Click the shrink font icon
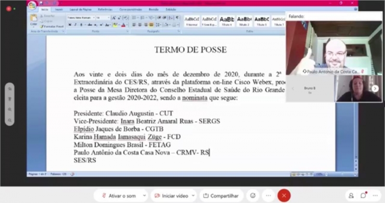 coord(119,18)
